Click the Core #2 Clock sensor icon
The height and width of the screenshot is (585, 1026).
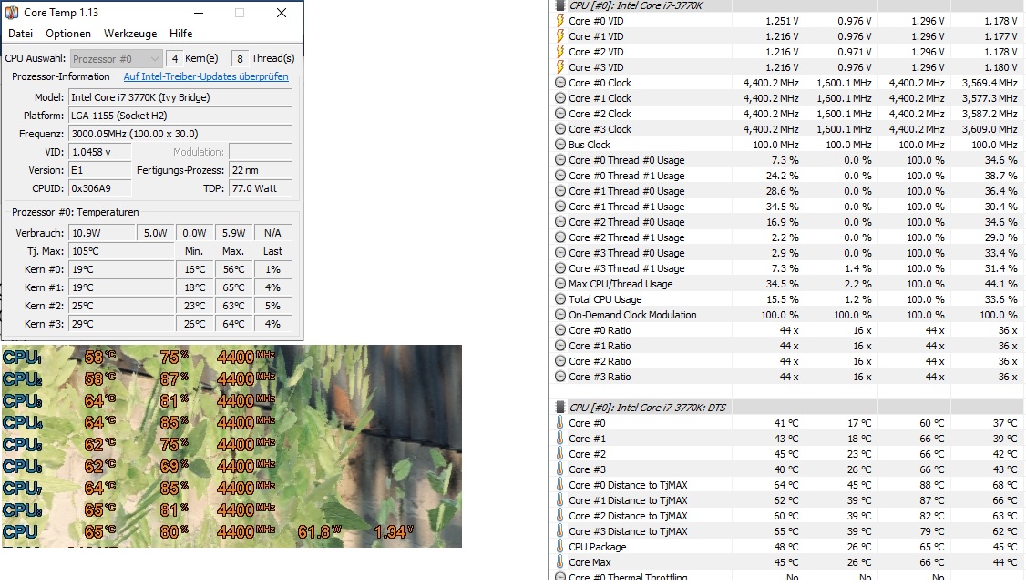560,114
